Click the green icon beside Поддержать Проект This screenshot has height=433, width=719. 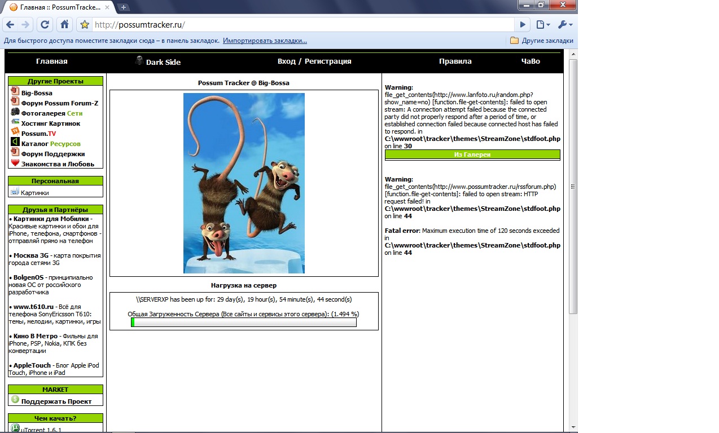[x=15, y=400]
